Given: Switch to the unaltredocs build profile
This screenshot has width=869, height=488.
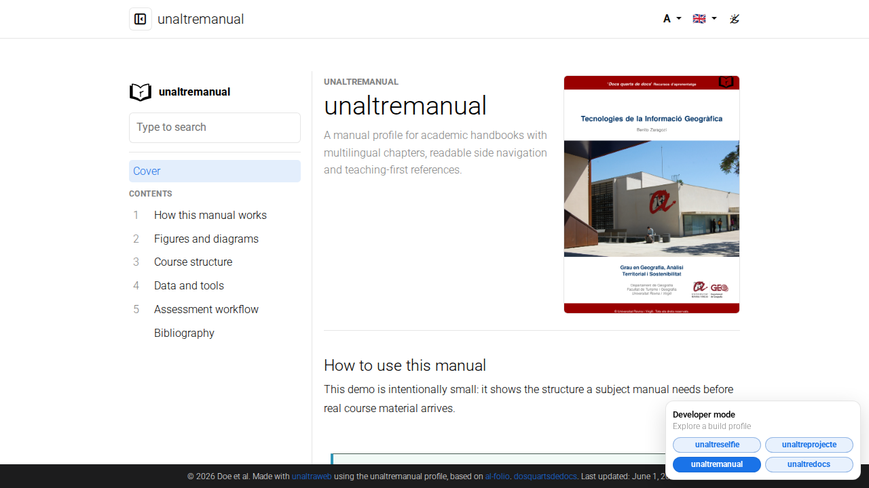Looking at the screenshot, I should click(809, 464).
